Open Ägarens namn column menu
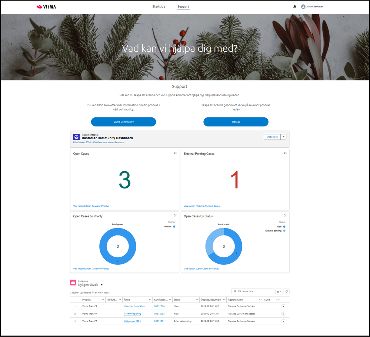 260,300
